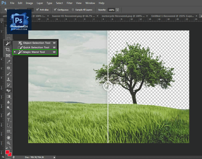Click the background color swatch
The image size is (202, 159).
tap(10, 154)
